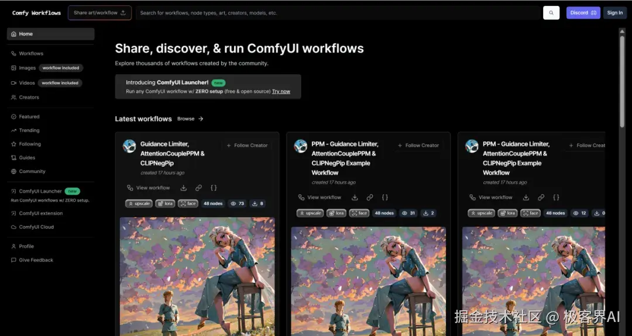Open ComfyUI Cloud sidebar item
This screenshot has height=336, width=632.
pyautogui.click(x=32, y=227)
